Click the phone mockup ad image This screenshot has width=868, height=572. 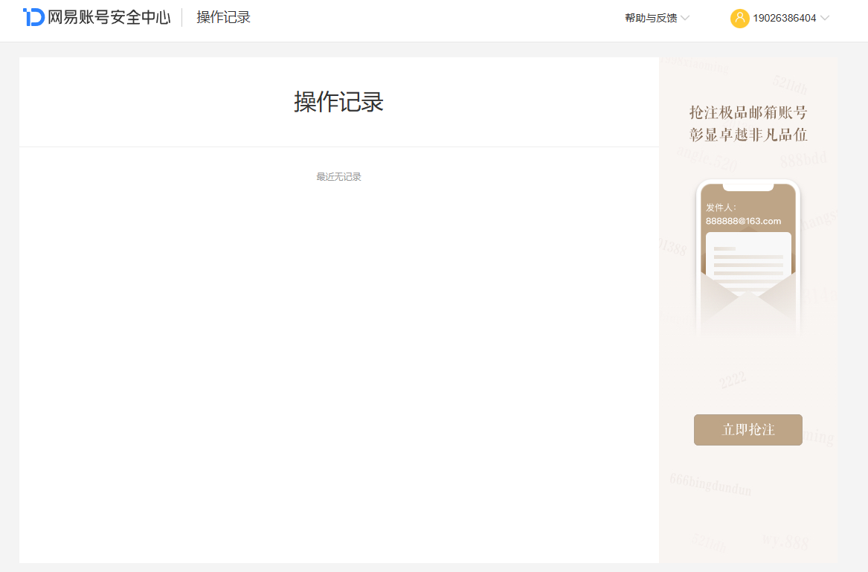pyautogui.click(x=748, y=259)
